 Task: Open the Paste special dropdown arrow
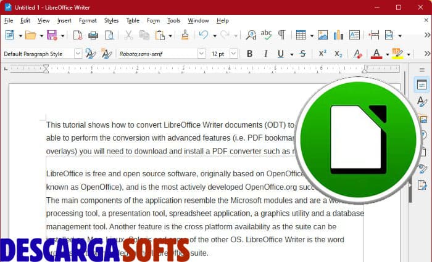pos(170,36)
